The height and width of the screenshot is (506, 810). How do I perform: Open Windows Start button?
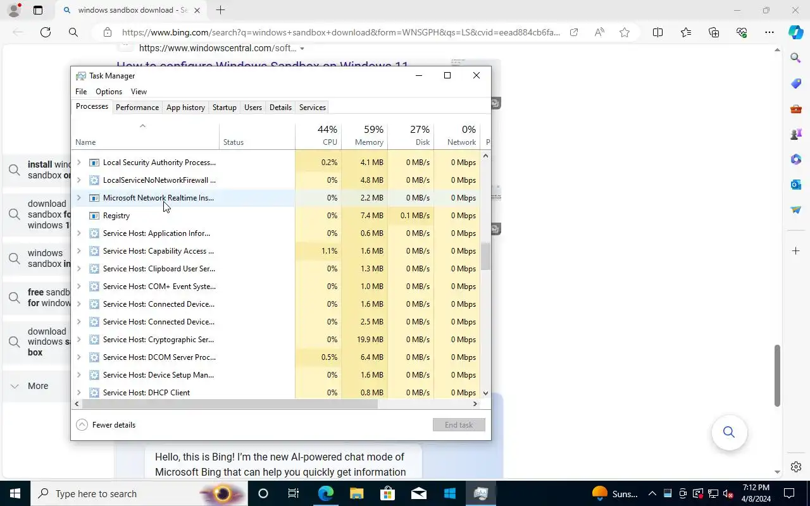pyautogui.click(x=15, y=493)
